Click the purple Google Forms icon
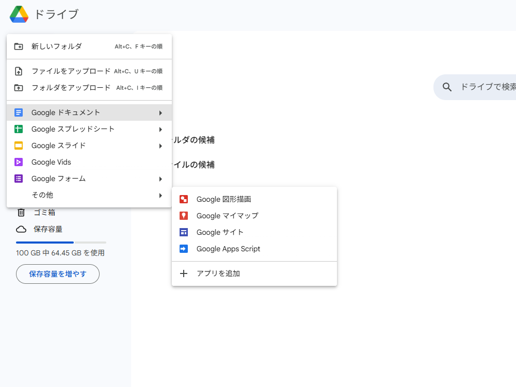Screen dimensions: 516x387 click(x=19, y=179)
